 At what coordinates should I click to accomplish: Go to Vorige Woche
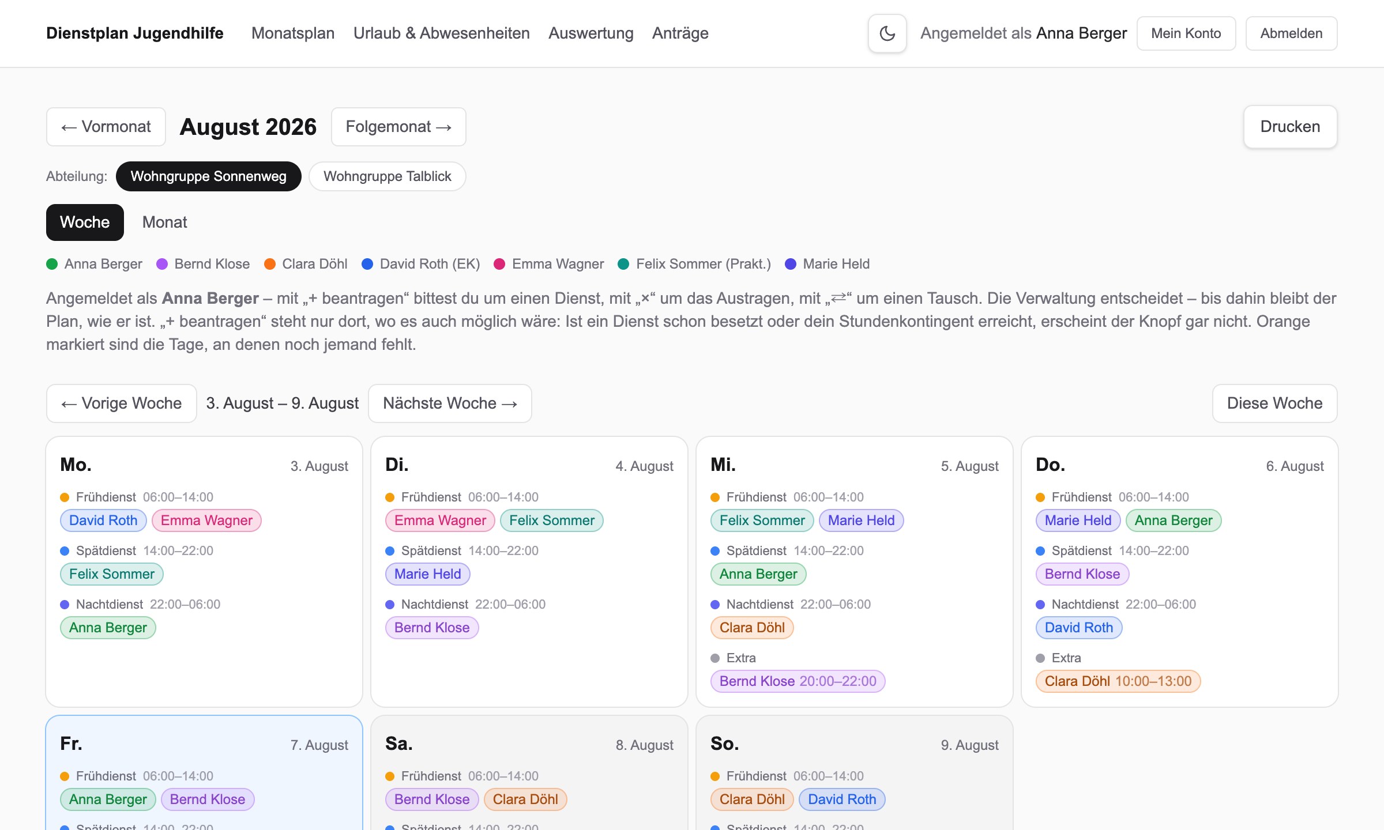pos(122,403)
